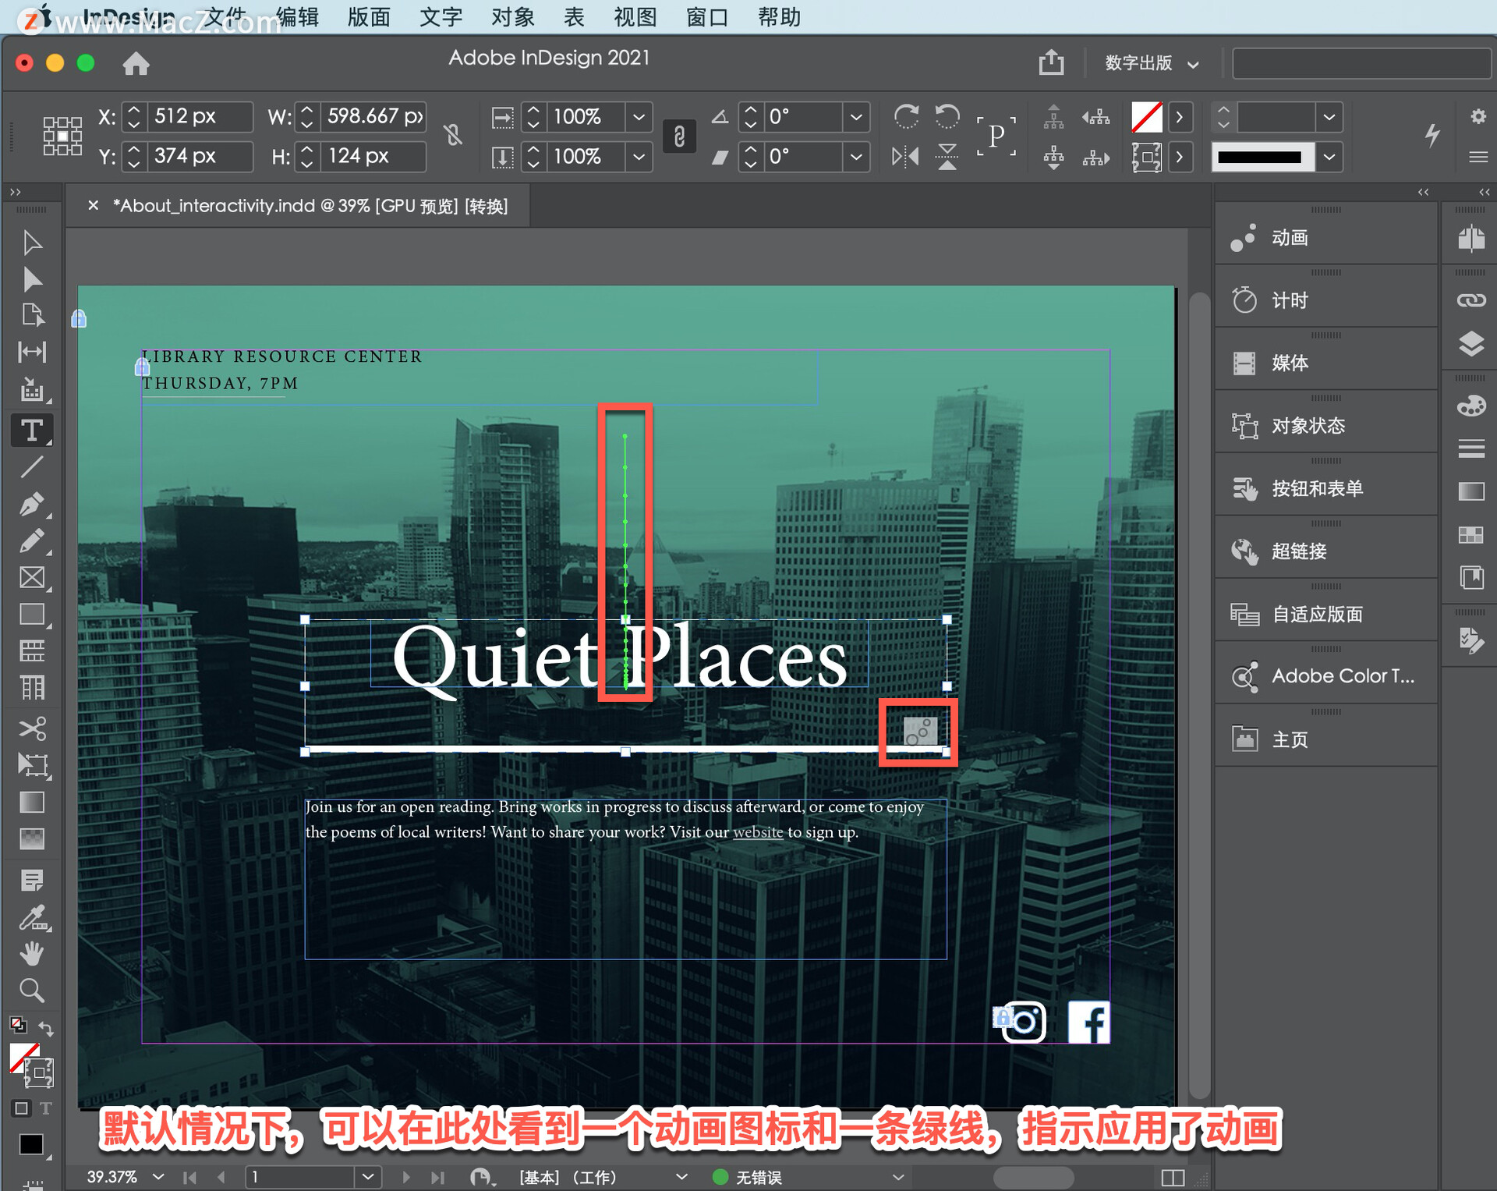This screenshot has height=1191, width=1497.
Task: Select the Type tool in the toolbar
Action: click(x=32, y=430)
